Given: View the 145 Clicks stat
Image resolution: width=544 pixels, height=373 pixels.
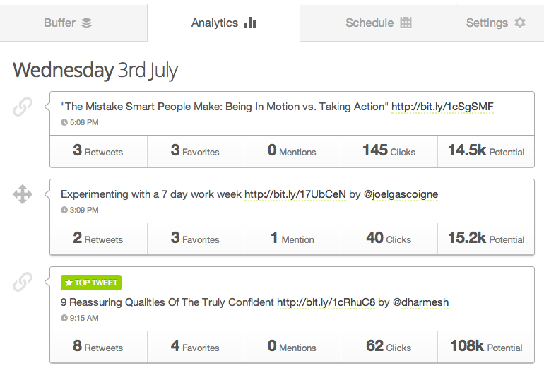Looking at the screenshot, I should tap(389, 150).
